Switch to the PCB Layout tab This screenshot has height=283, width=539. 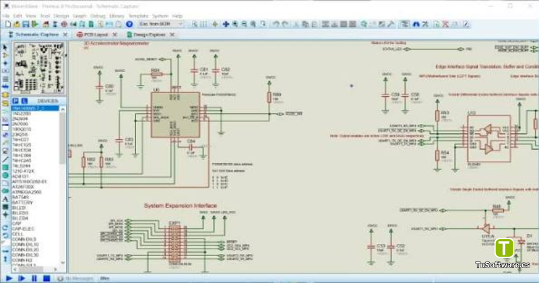point(96,34)
